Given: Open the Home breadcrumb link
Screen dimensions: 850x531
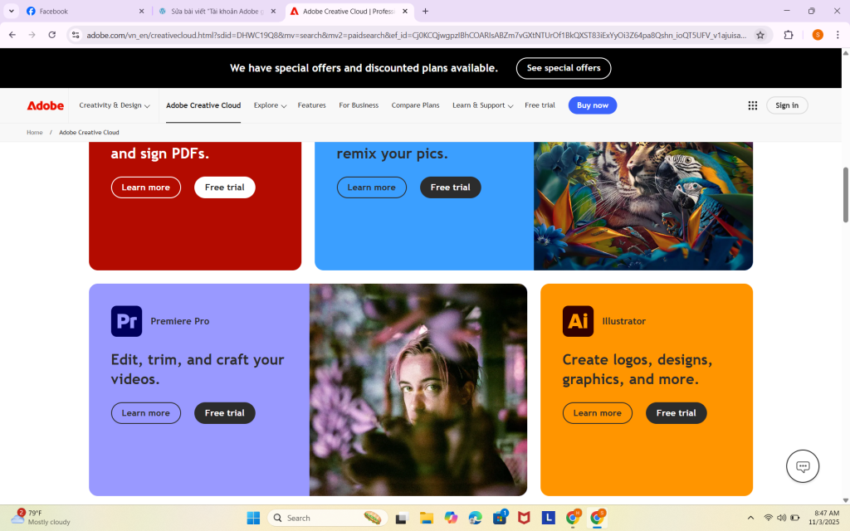Looking at the screenshot, I should [x=34, y=132].
